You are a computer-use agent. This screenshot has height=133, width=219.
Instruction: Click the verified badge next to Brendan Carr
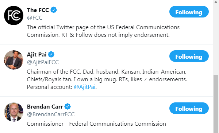[68, 106]
